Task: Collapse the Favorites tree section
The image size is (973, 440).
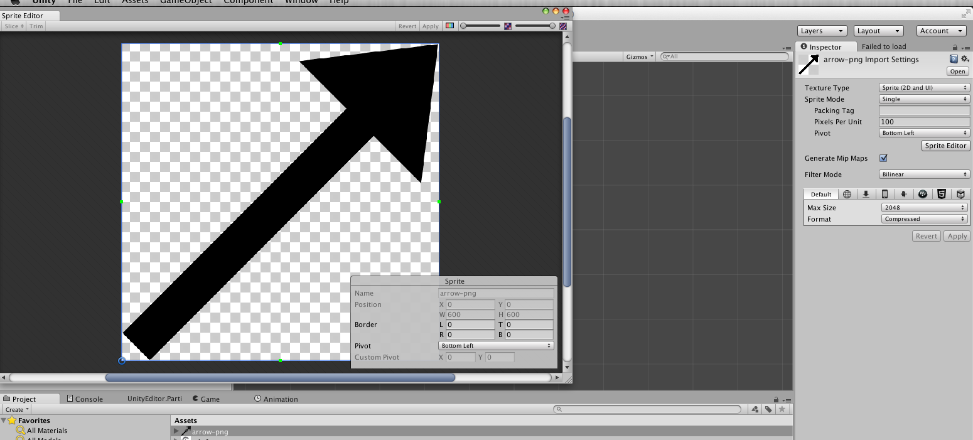Action: click(4, 421)
